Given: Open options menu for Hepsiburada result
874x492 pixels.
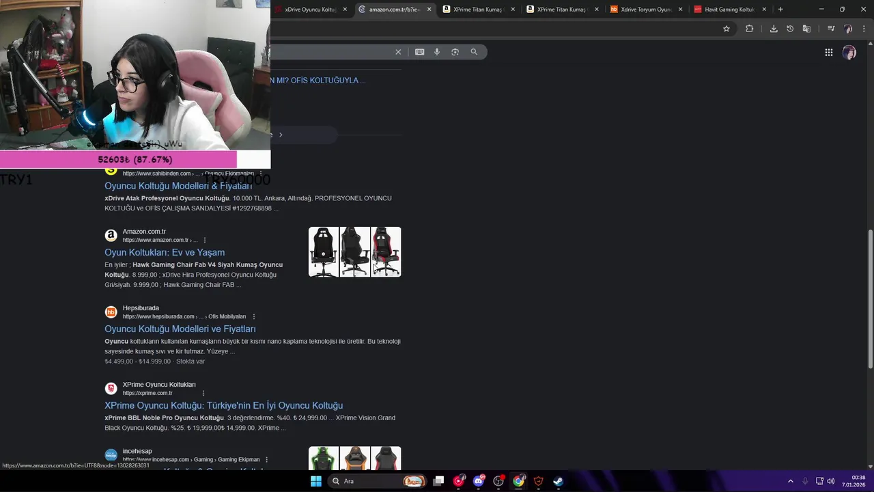Looking at the screenshot, I should (x=254, y=316).
